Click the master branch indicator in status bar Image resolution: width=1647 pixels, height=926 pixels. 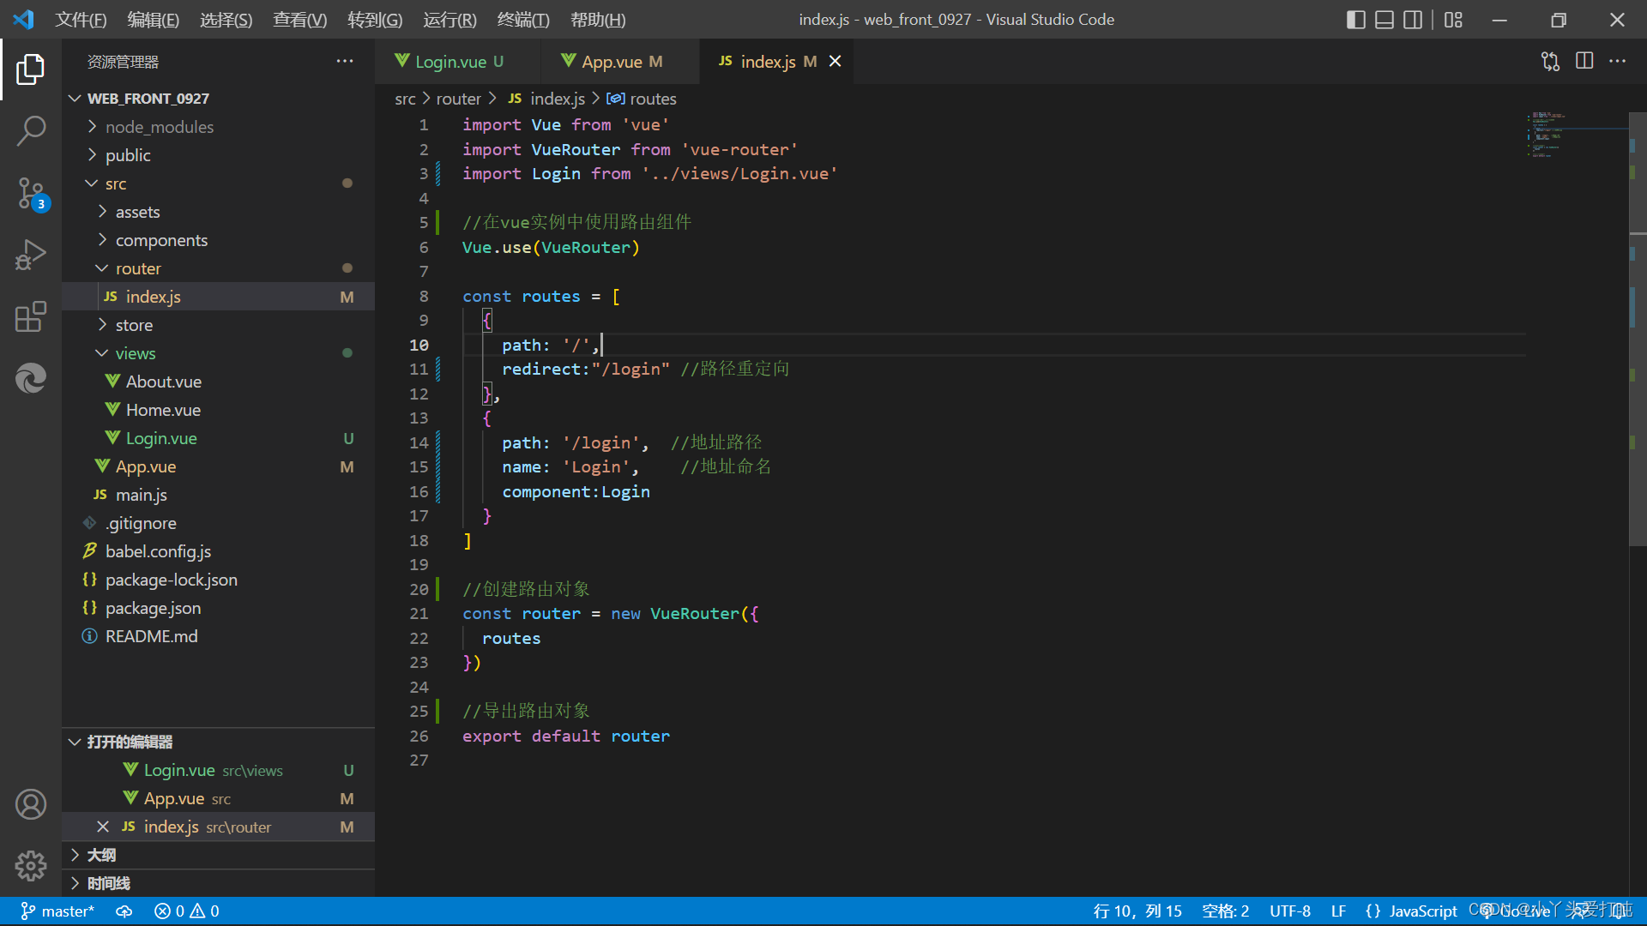[57, 911]
